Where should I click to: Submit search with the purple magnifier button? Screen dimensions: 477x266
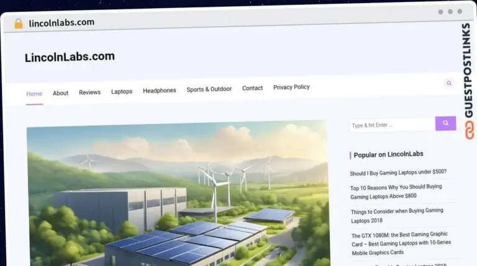click(x=446, y=123)
